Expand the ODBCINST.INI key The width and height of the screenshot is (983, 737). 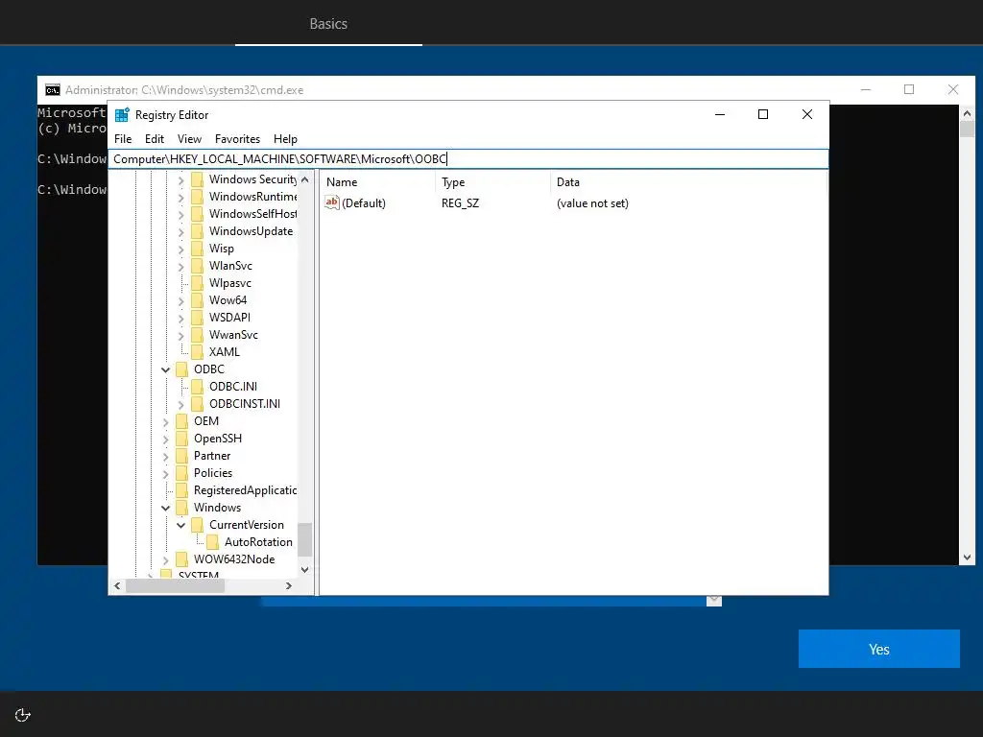pos(180,405)
